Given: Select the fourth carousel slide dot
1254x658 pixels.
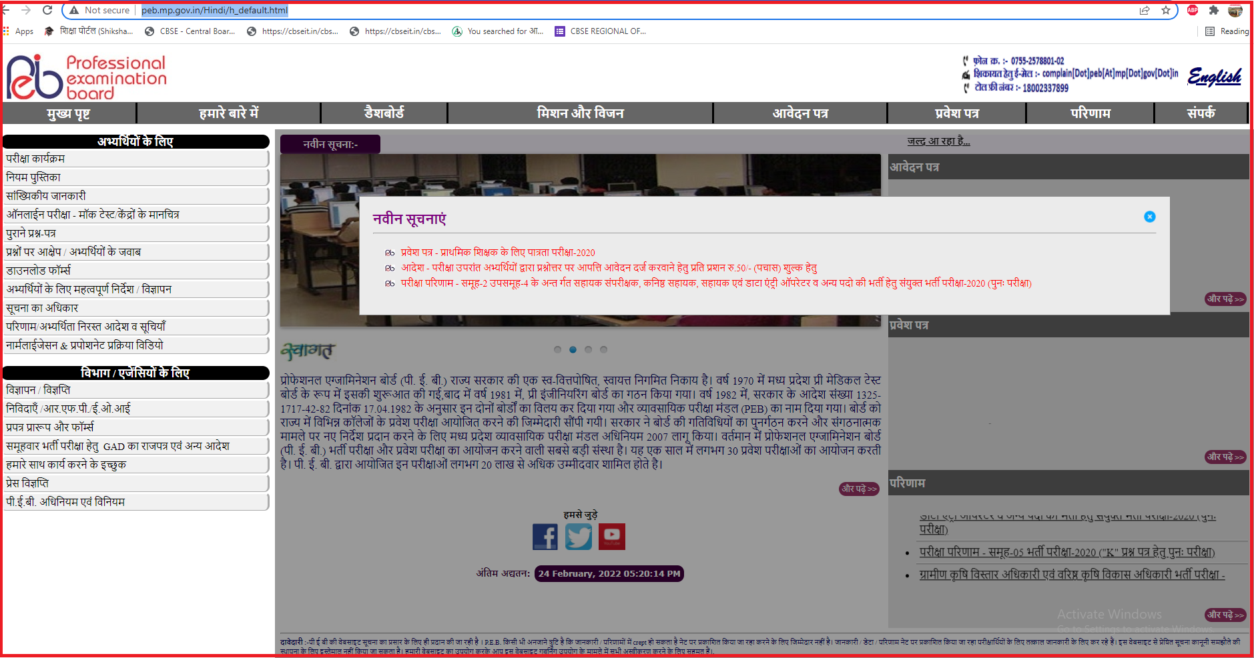Looking at the screenshot, I should (603, 349).
